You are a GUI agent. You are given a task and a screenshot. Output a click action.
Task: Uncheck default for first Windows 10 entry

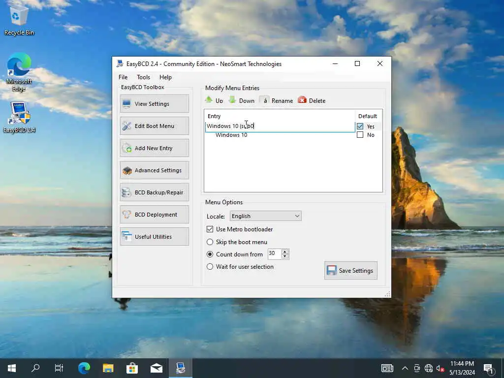click(x=360, y=126)
